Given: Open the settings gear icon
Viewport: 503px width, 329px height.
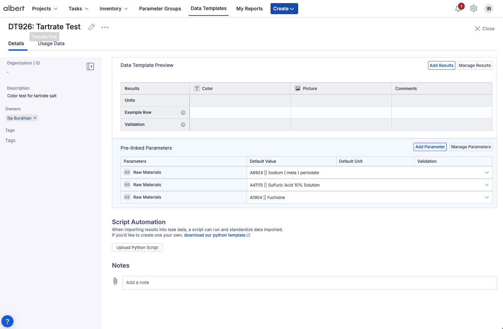Looking at the screenshot, I should (474, 9).
